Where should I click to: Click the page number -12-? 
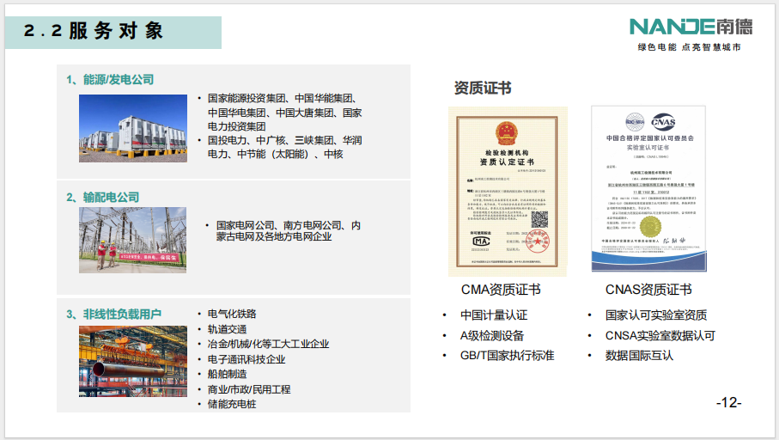click(728, 402)
